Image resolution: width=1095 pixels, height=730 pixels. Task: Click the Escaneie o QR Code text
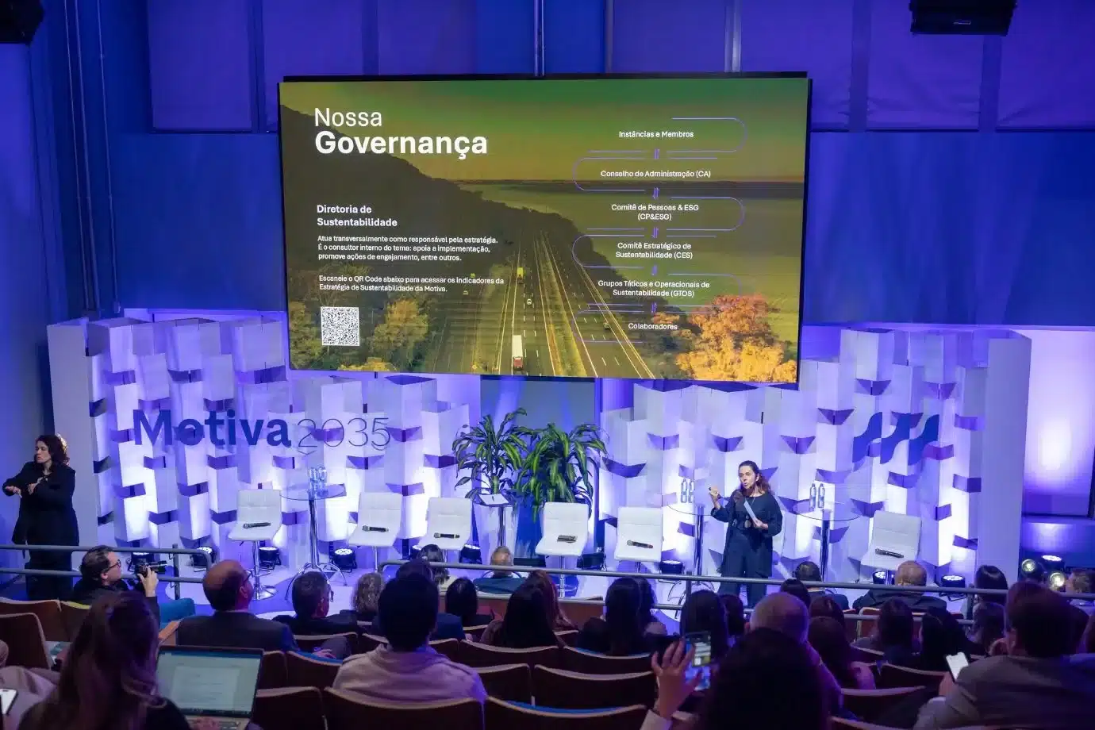coord(409,285)
